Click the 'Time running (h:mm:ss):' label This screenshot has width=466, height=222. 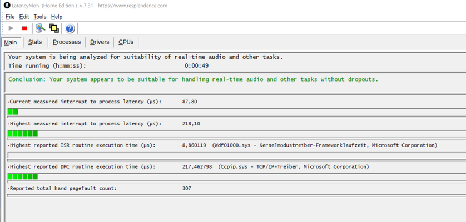click(x=47, y=65)
